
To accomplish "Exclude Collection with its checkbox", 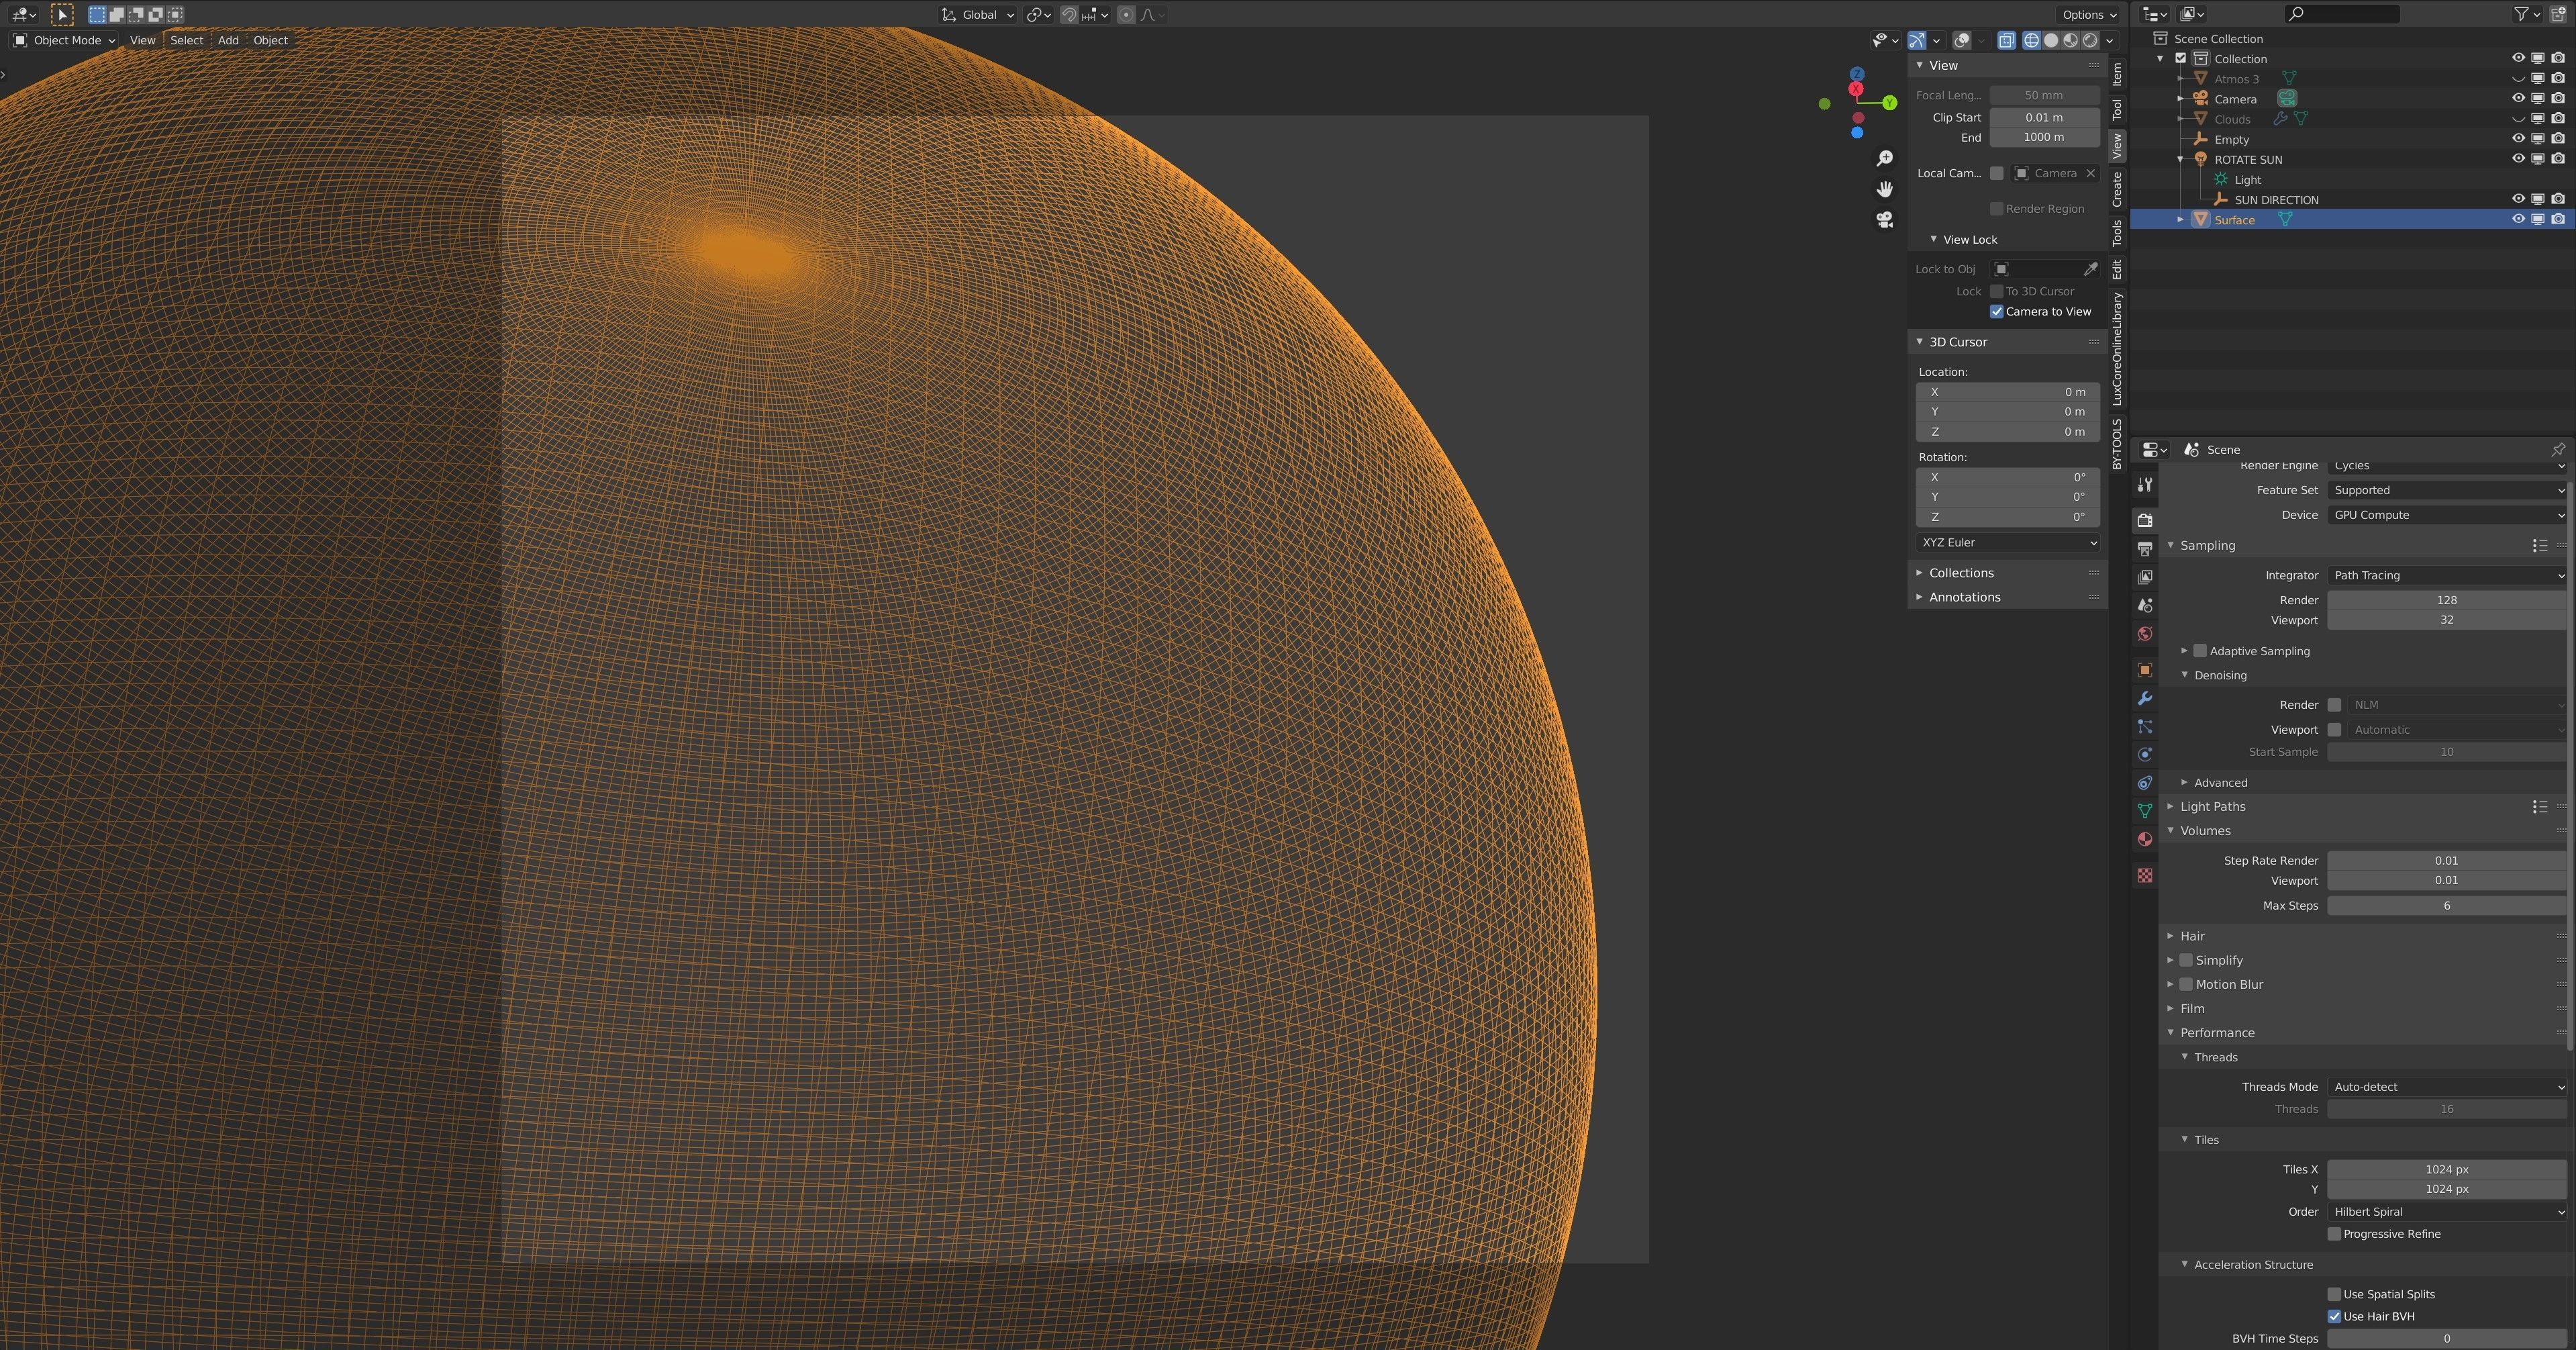I will click(2181, 59).
